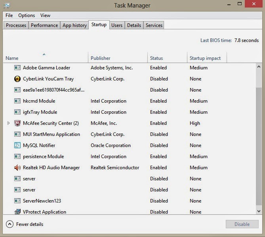Viewport: 265px width, 237px height.
Task: Switch to the App history tab
Action: pos(74,25)
